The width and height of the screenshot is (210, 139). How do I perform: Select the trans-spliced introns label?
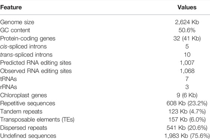[26, 55]
